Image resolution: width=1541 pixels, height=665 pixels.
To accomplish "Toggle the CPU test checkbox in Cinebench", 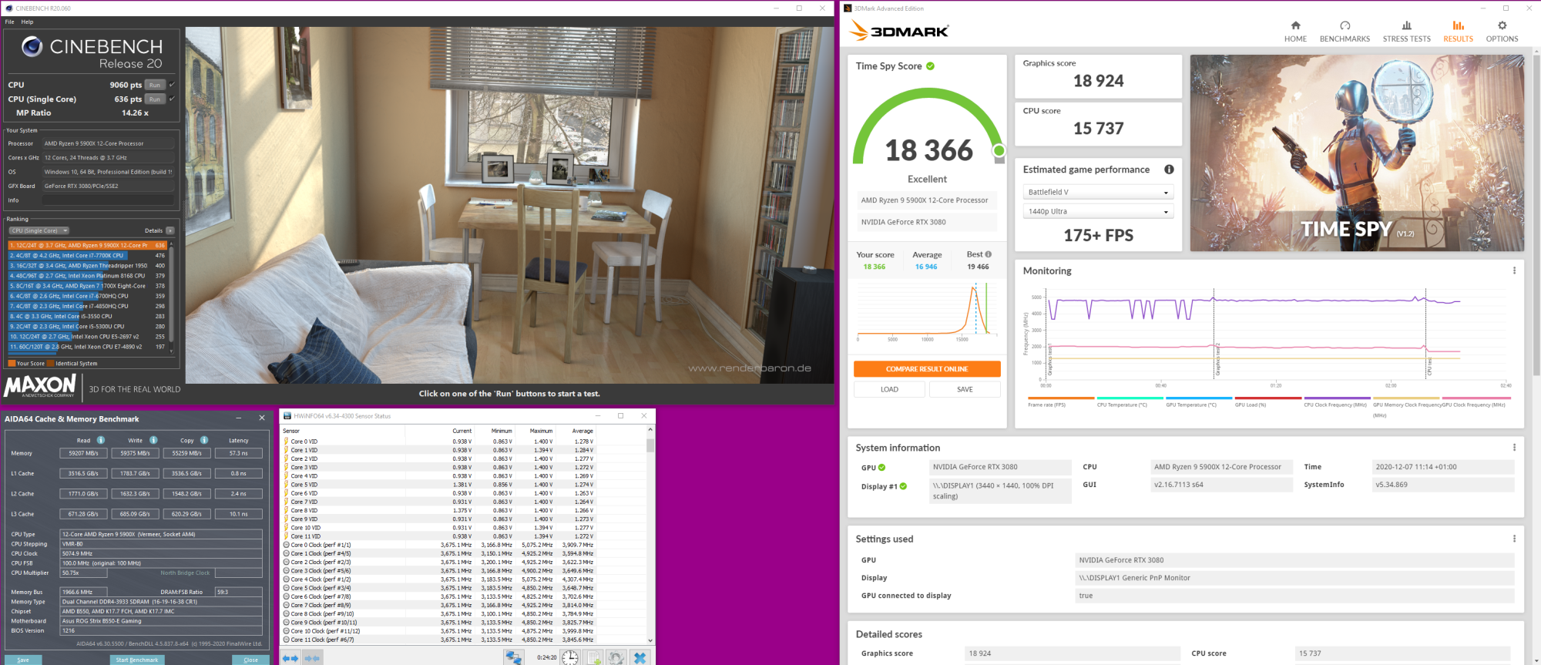I will pos(172,85).
